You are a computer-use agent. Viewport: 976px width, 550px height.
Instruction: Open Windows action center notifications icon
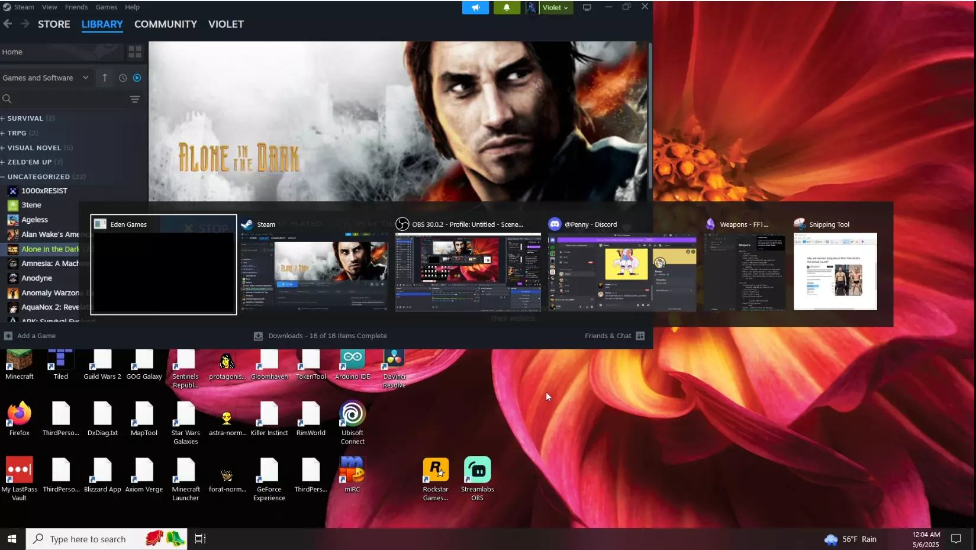click(956, 539)
